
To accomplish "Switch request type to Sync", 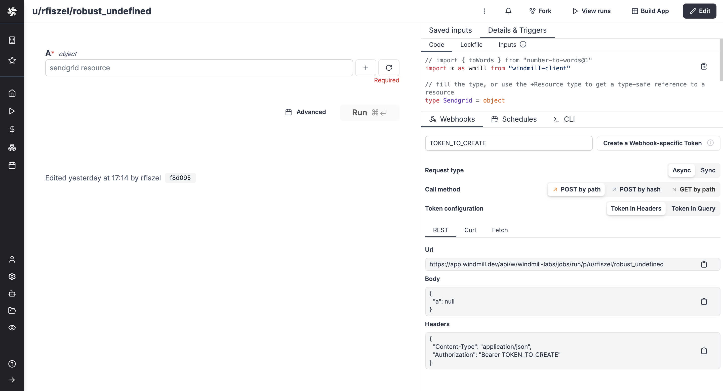I will 708,170.
